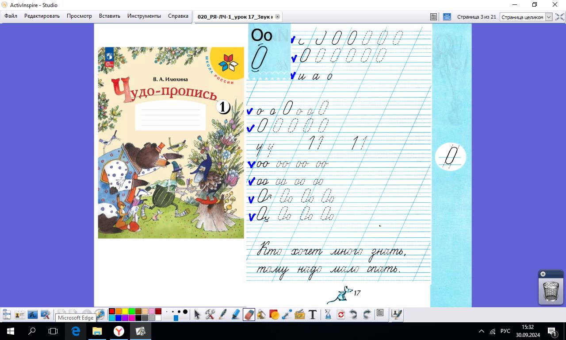Screen dimensions: 566x340
Task: Click the Страница 3 из 21 page indicator
Action: [x=477, y=17]
